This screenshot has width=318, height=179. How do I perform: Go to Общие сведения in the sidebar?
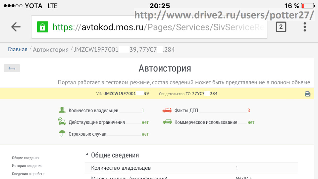[x=26, y=158]
